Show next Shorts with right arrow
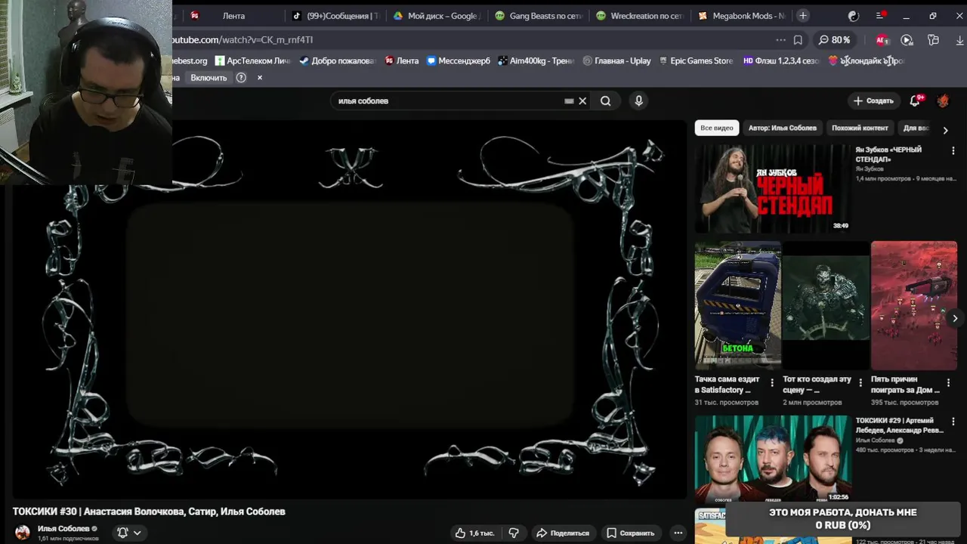This screenshot has height=544, width=967. point(955,318)
